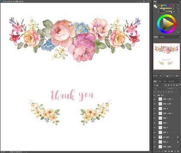Enable the smart object filter icon

[177, 85]
